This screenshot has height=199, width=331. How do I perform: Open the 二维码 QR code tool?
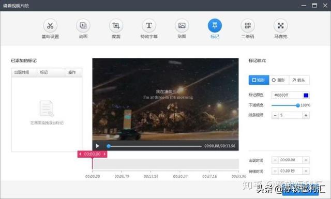tap(248, 25)
